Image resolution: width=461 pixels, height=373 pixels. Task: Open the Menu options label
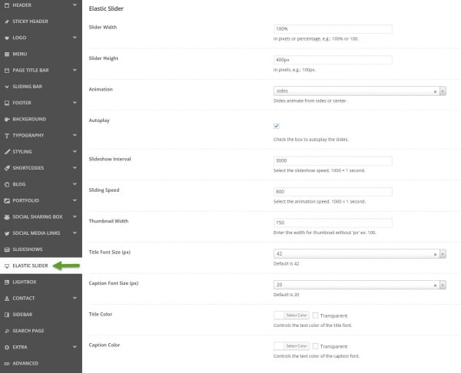pyautogui.click(x=20, y=54)
